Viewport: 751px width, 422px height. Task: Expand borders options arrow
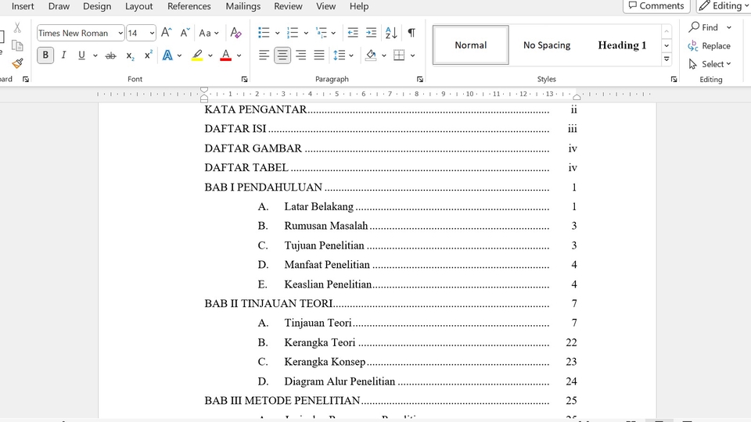click(412, 55)
